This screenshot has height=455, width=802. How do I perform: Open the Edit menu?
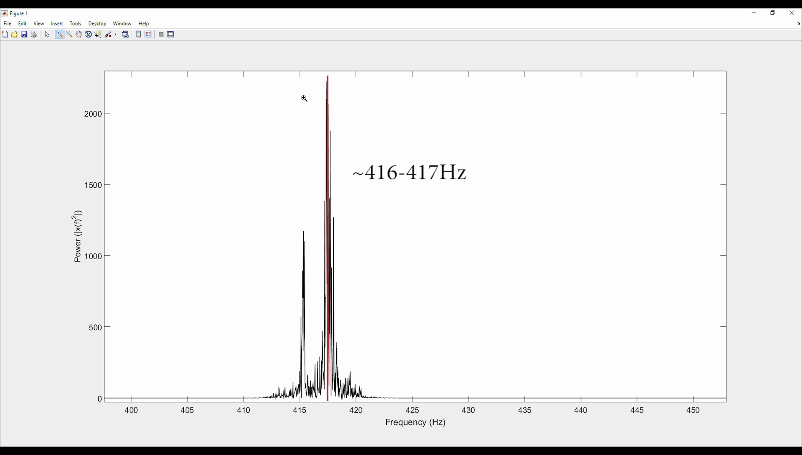click(x=23, y=24)
